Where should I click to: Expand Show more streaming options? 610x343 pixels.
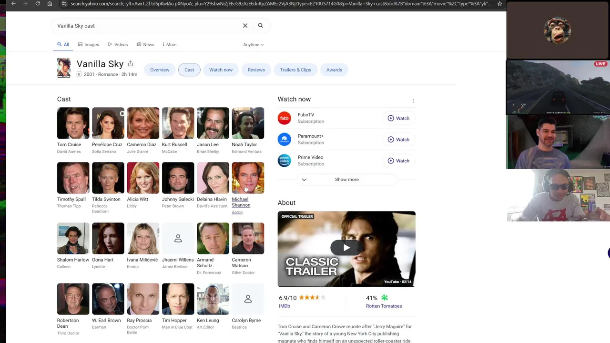(346, 180)
